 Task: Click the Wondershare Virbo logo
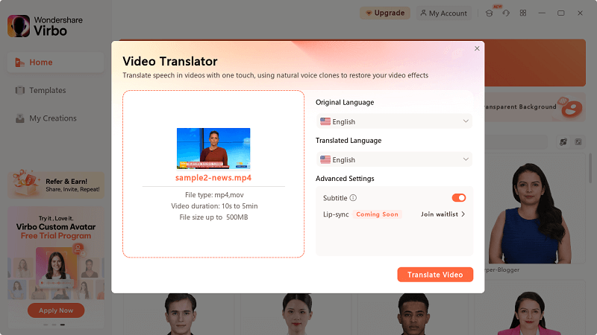45,26
